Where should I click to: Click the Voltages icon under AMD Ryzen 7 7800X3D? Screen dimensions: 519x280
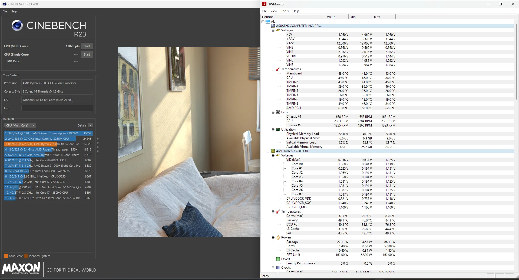pyautogui.click(x=278, y=155)
